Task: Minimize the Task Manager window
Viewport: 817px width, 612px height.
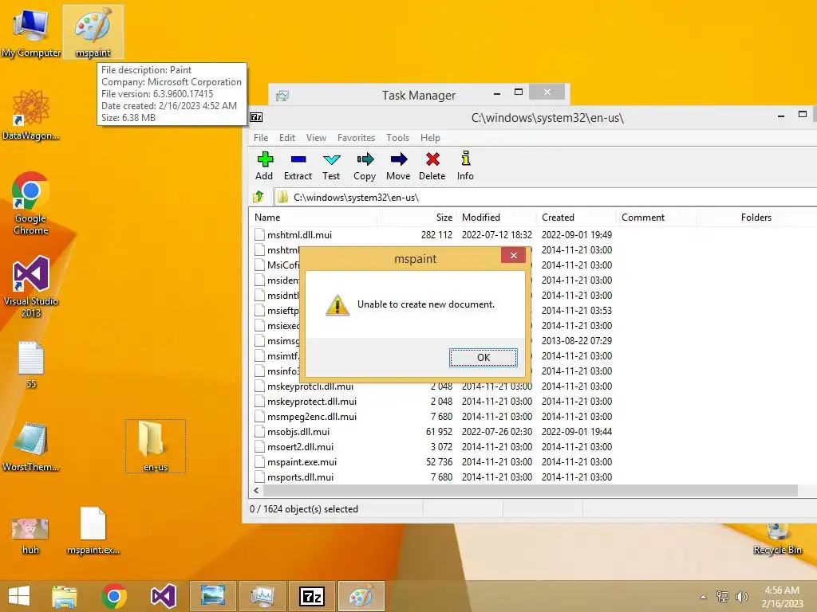Action: (497, 92)
